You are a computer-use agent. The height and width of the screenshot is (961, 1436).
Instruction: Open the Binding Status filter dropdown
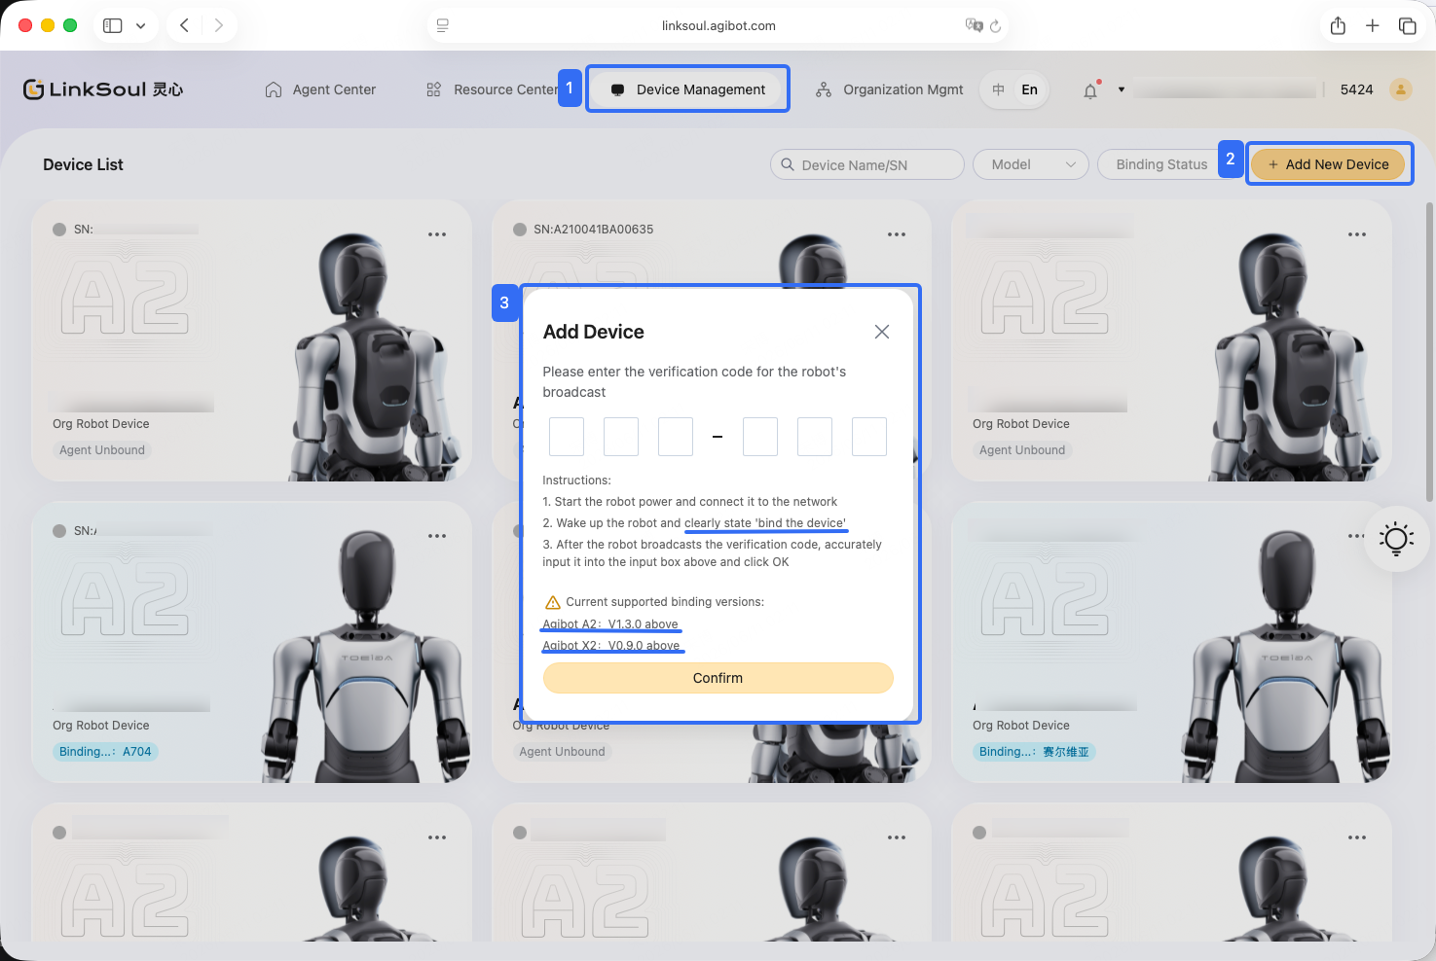(x=1161, y=164)
